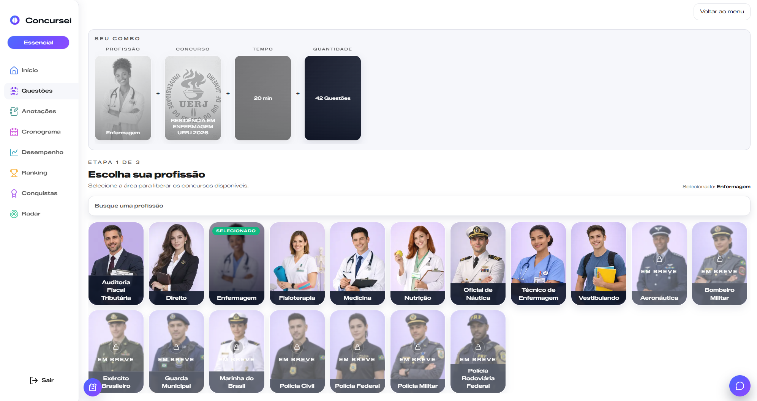Log out via Sair

click(42, 380)
